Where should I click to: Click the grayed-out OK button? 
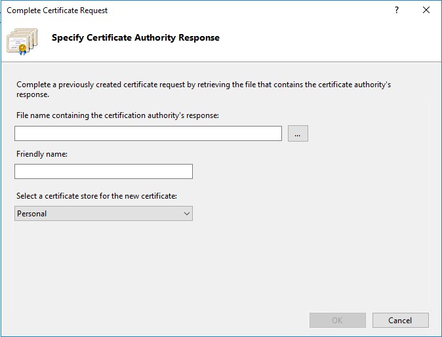tap(338, 320)
